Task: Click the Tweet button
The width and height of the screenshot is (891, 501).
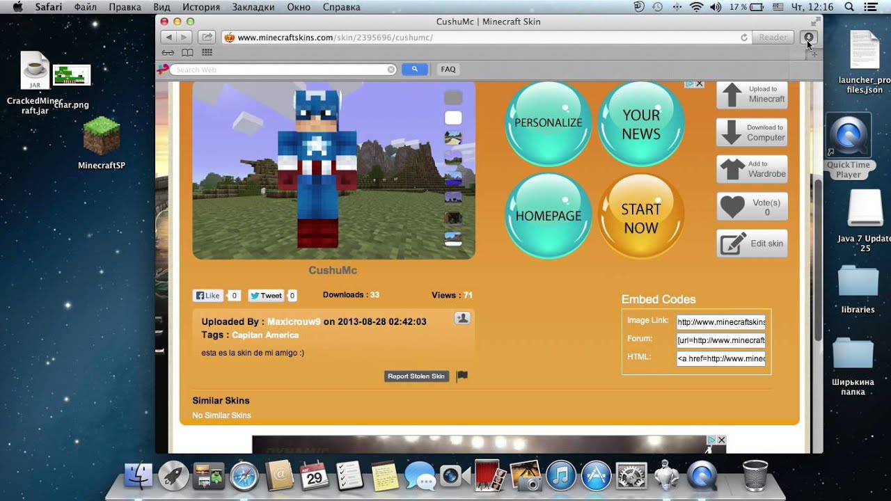Action: tap(266, 296)
